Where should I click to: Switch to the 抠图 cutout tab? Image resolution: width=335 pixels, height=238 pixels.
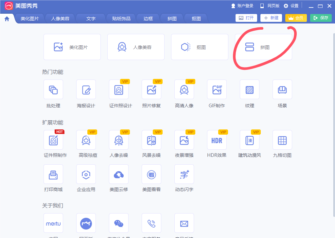coord(195,19)
